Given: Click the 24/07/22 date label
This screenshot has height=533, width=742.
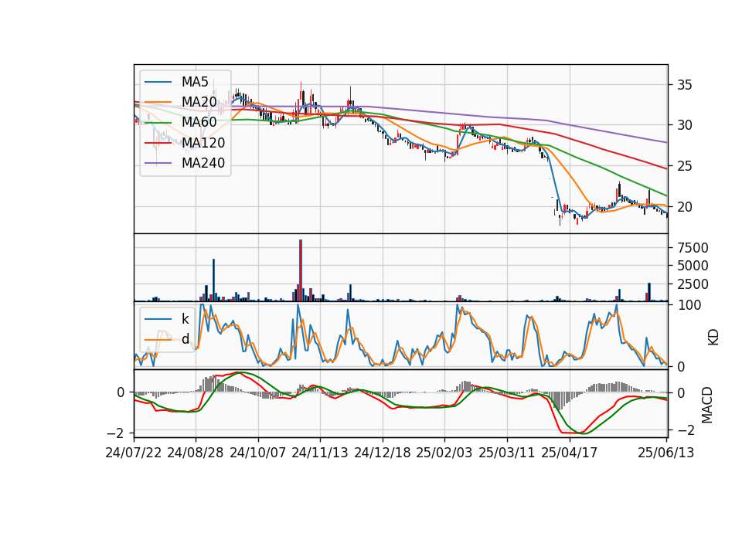Looking at the screenshot, I should (134, 453).
